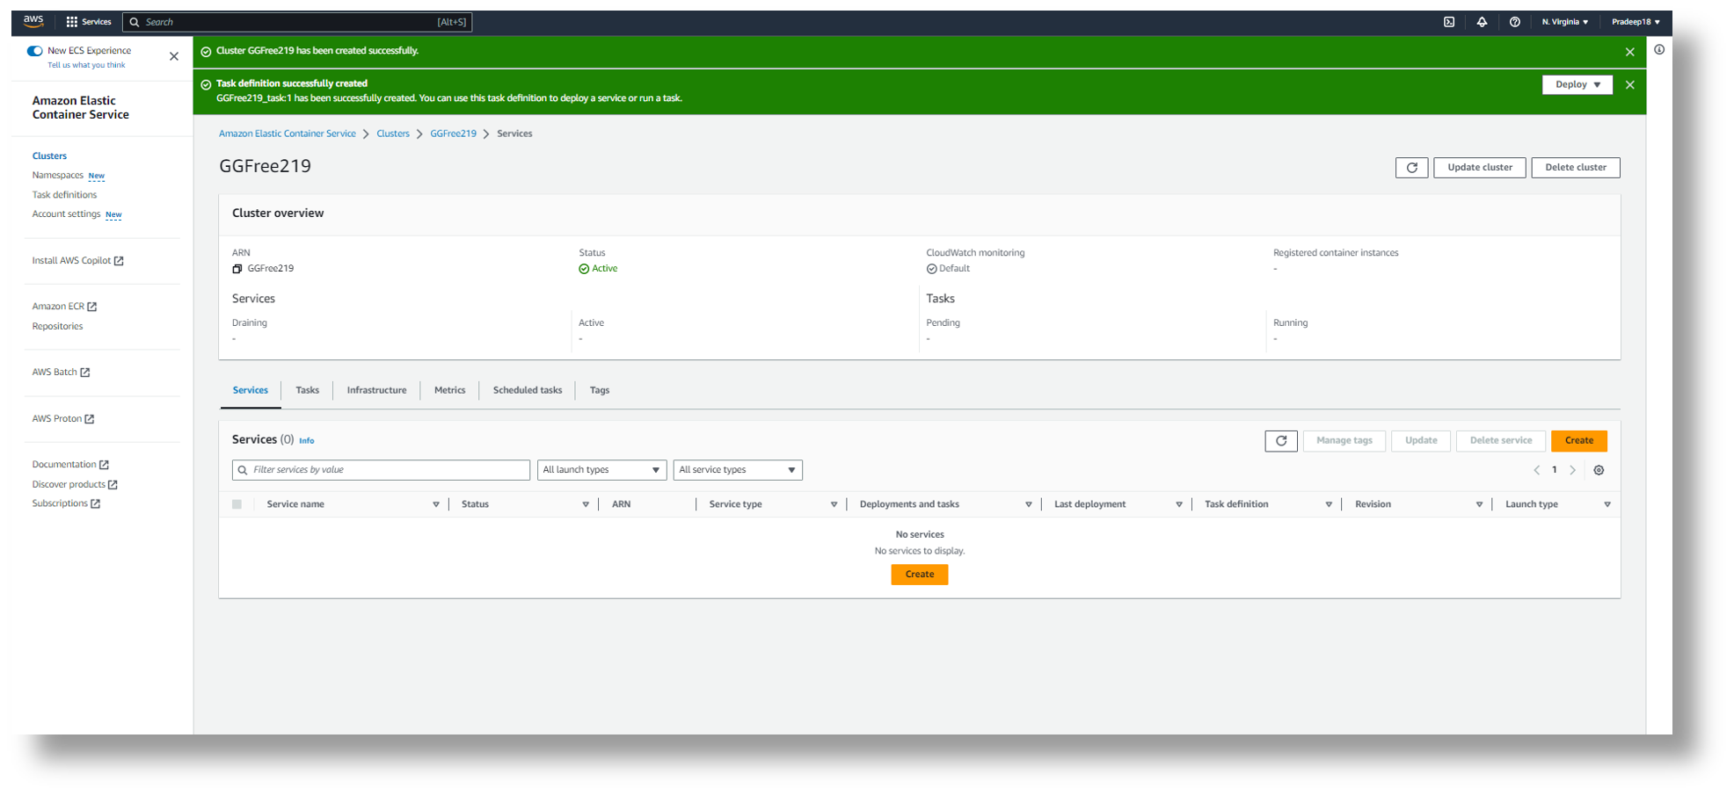Refresh the services list
The image size is (1734, 796).
1281,441
